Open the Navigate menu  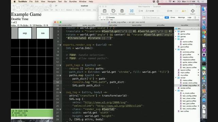(51, 1)
